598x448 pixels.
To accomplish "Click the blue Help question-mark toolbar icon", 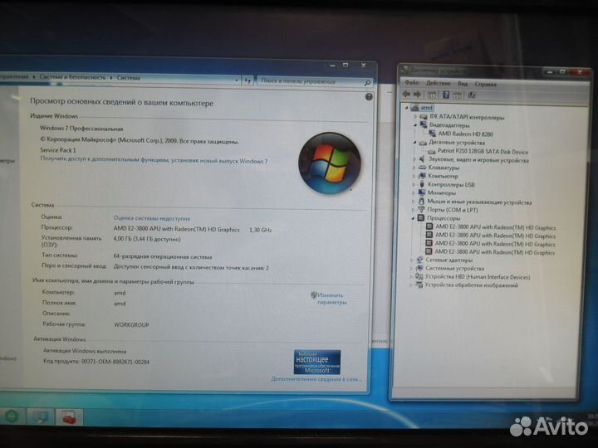I will tap(446, 95).
